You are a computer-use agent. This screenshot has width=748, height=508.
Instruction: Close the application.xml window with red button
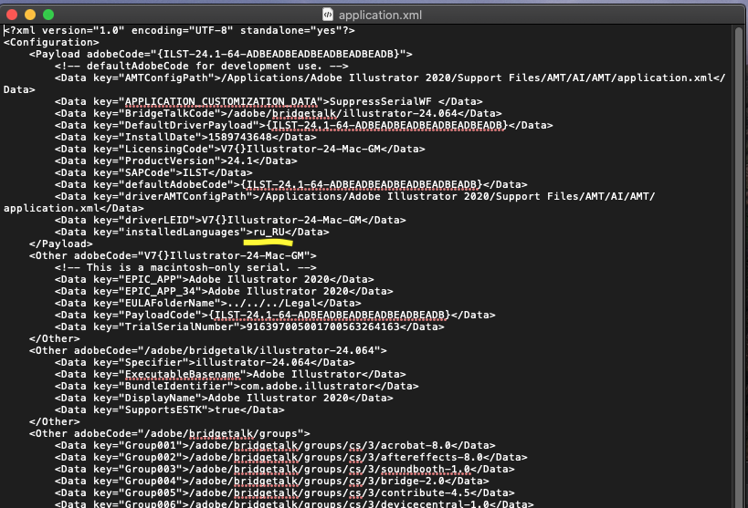(12, 15)
